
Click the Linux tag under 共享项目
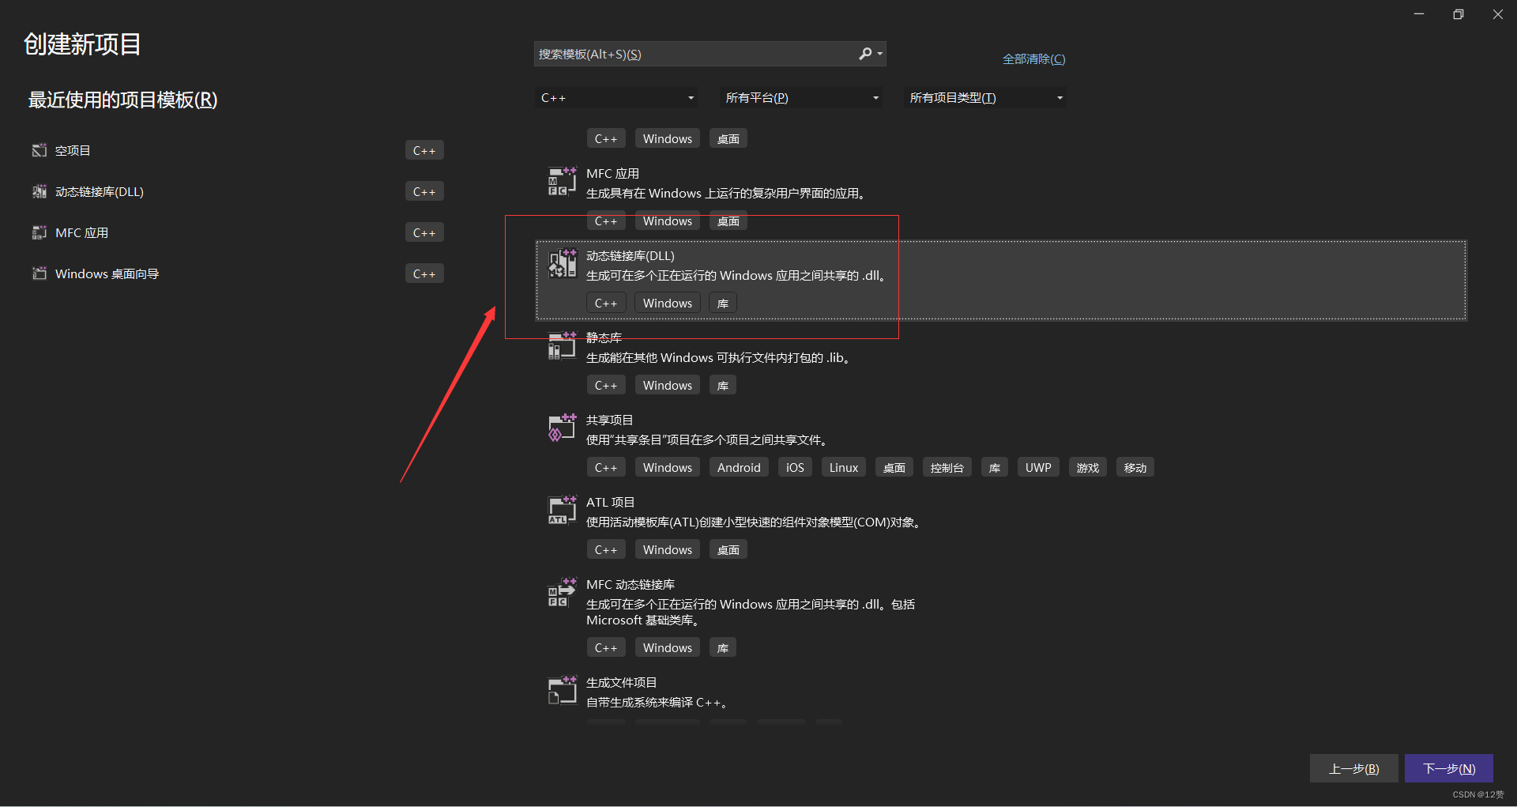pyautogui.click(x=844, y=468)
